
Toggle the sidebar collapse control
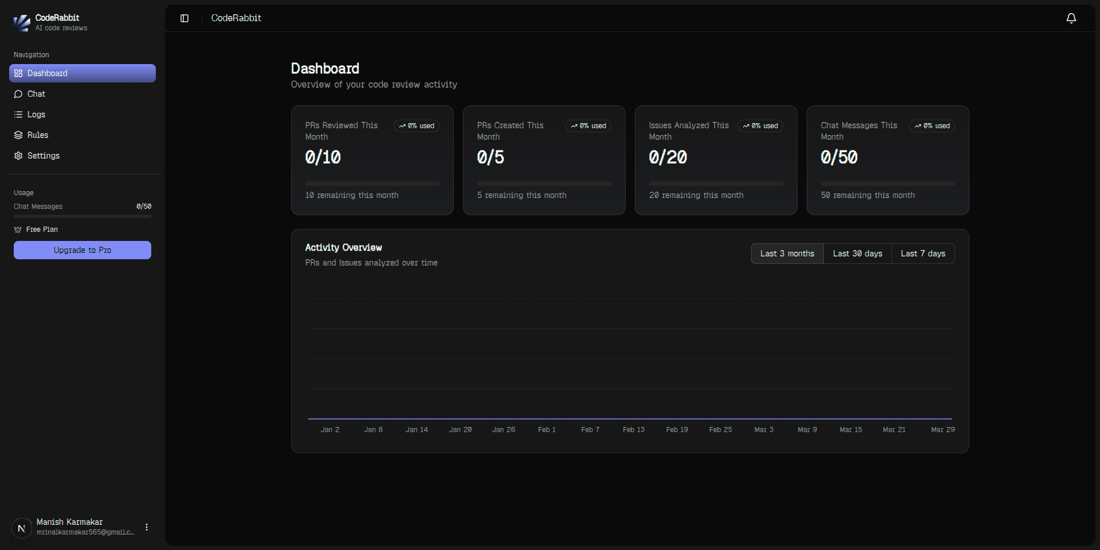pos(184,18)
